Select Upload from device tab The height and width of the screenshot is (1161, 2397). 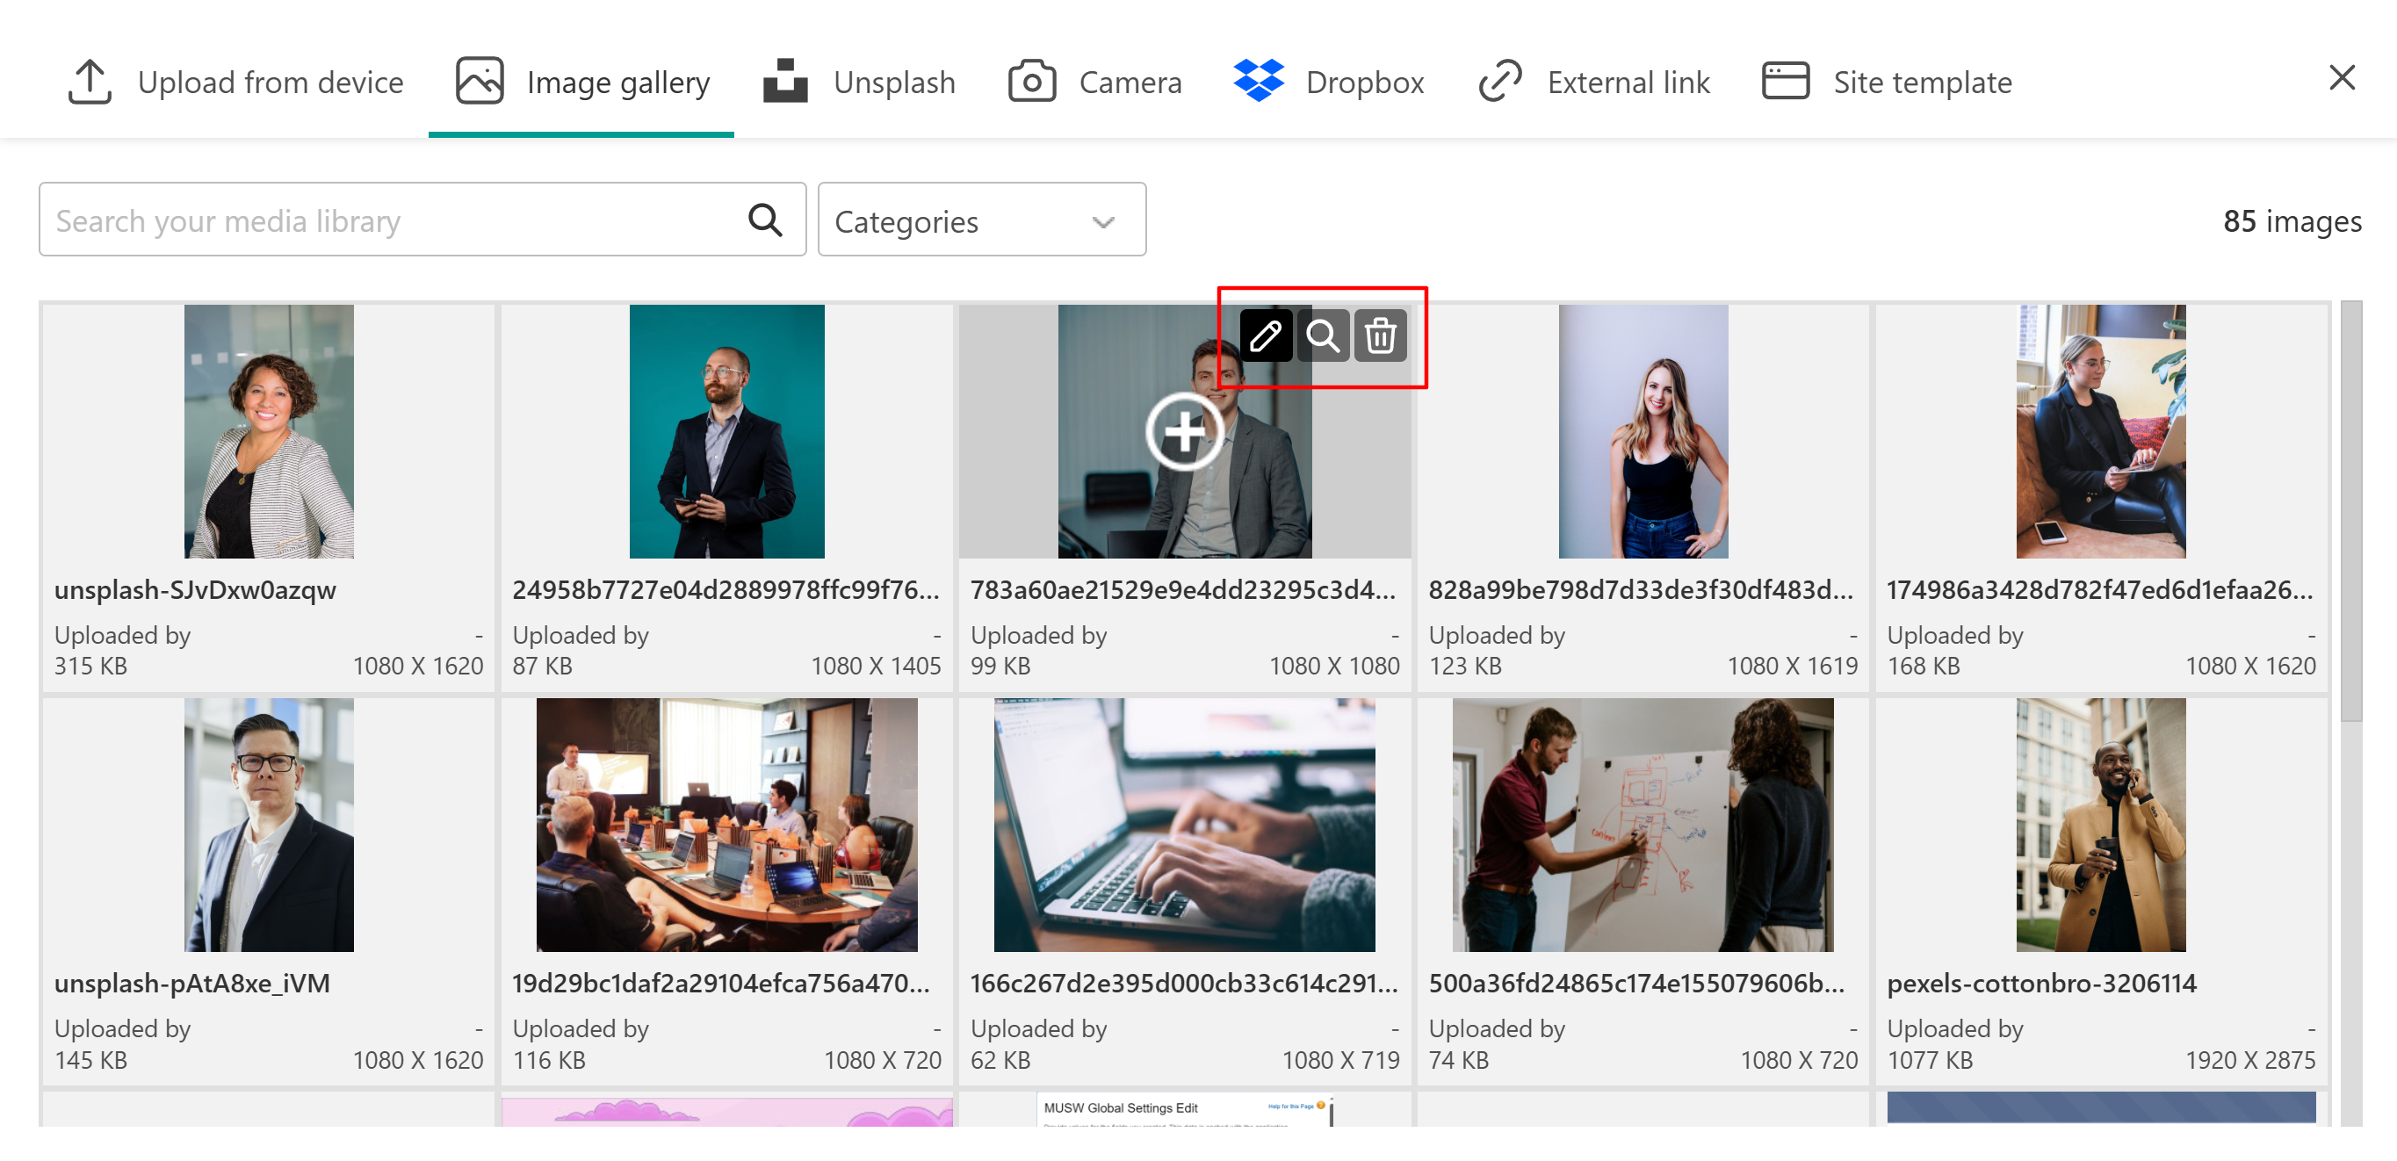click(x=235, y=82)
